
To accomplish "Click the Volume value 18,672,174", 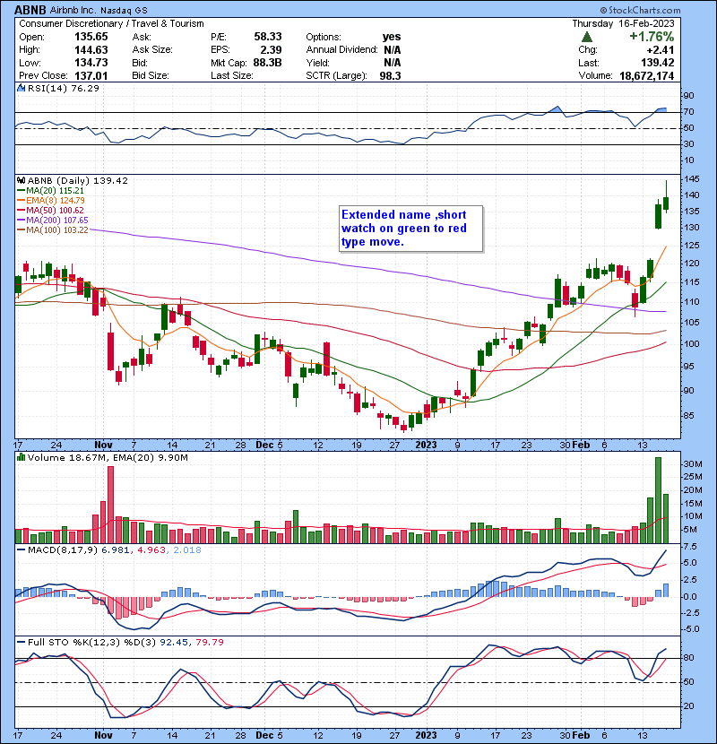I will pyautogui.click(x=646, y=76).
